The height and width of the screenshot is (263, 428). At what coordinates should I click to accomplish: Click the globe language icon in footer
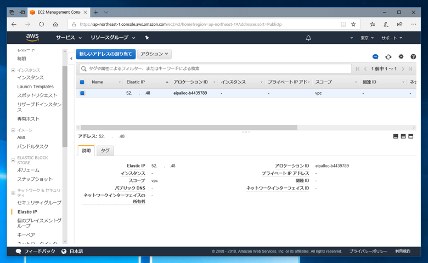(64, 251)
